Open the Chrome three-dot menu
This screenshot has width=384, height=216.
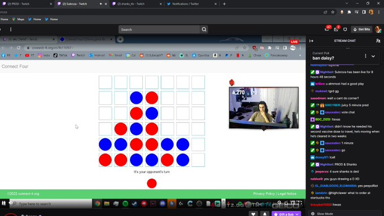[379, 12]
